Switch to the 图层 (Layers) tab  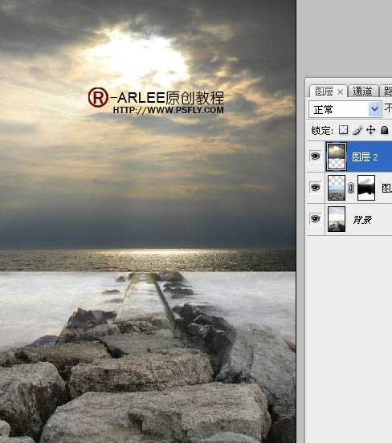point(324,91)
